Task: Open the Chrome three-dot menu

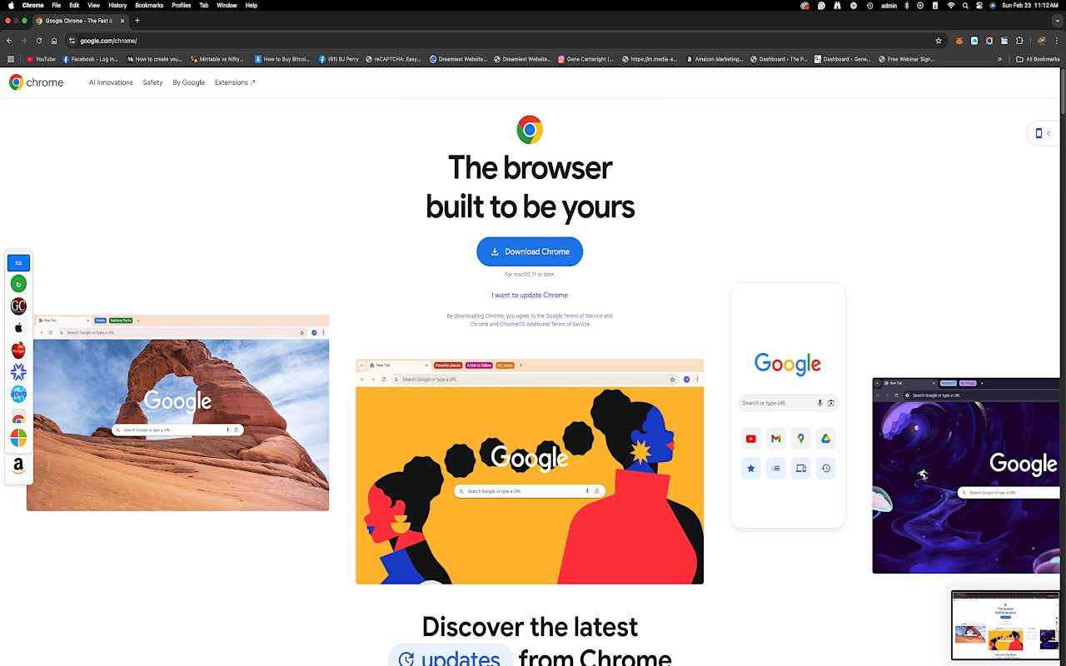Action: tap(1056, 41)
